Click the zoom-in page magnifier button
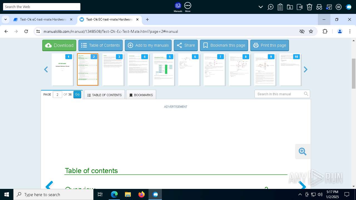The width and height of the screenshot is (356, 200). 303,151
